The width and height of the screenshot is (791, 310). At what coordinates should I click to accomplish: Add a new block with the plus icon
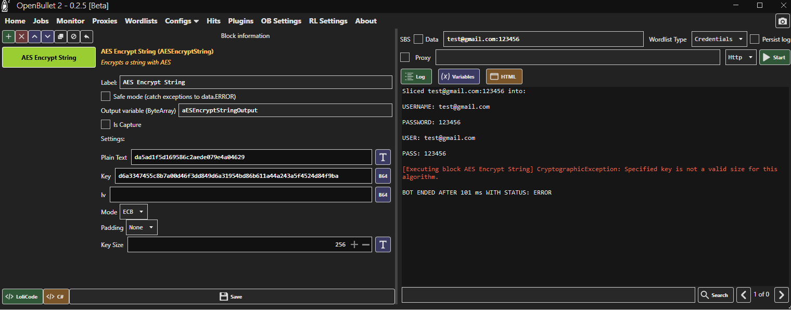pos(8,36)
